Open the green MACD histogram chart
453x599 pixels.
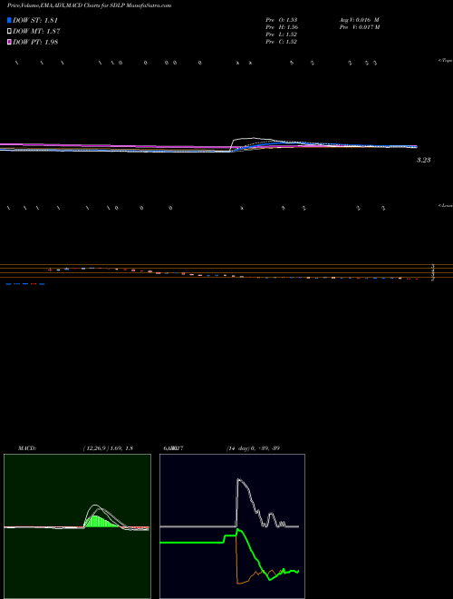pyautogui.click(x=77, y=526)
